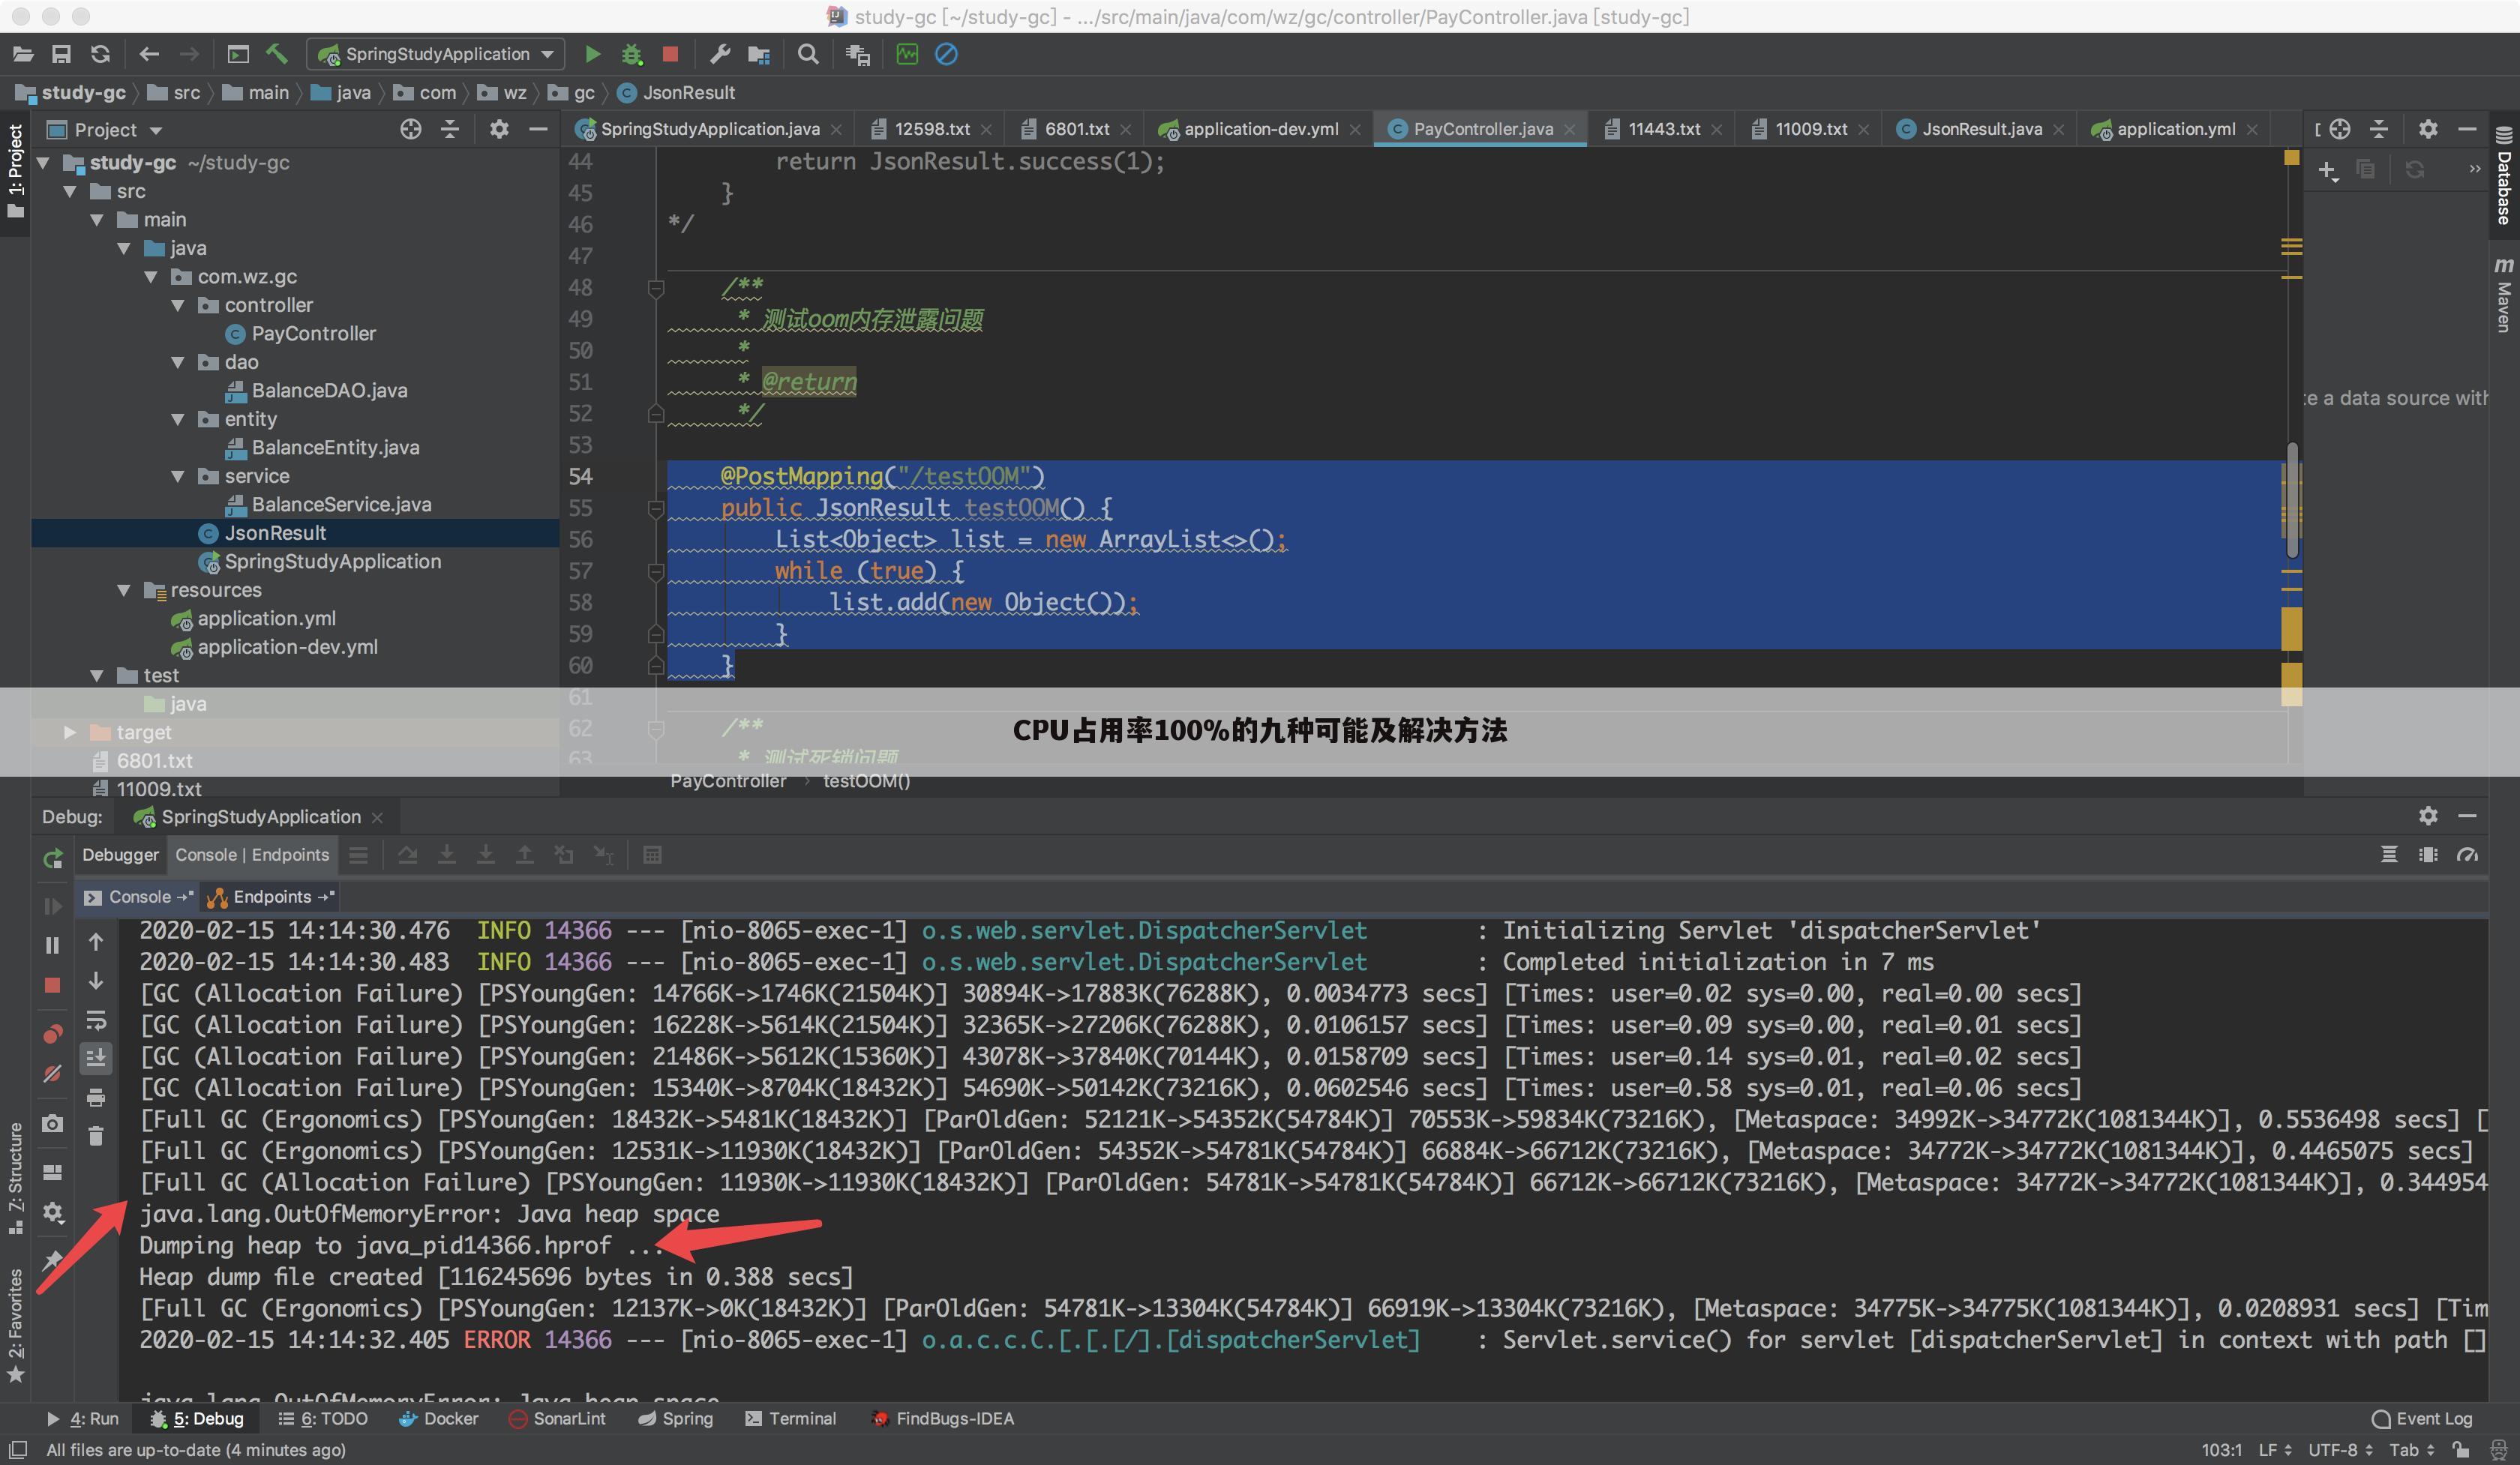Open Project Structure folder icon in toolbar

(x=759, y=54)
